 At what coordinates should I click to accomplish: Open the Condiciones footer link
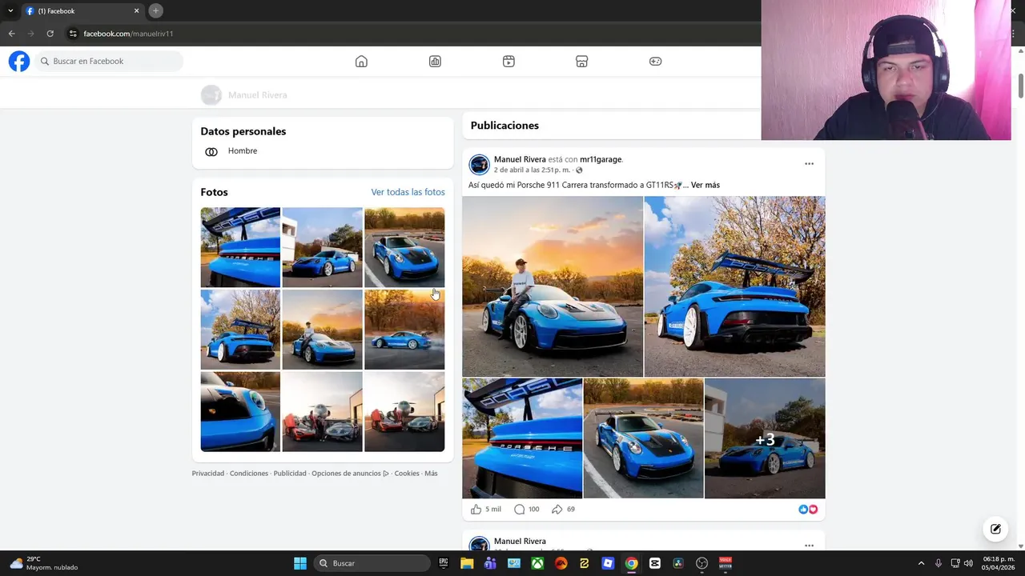pyautogui.click(x=249, y=474)
